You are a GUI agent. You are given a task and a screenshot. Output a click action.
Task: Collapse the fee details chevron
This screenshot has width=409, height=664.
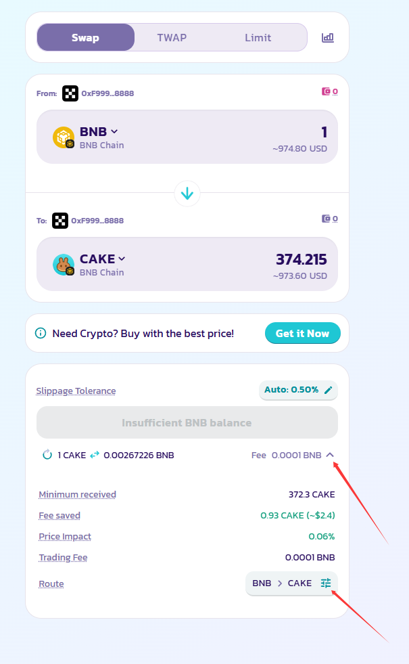pos(330,455)
